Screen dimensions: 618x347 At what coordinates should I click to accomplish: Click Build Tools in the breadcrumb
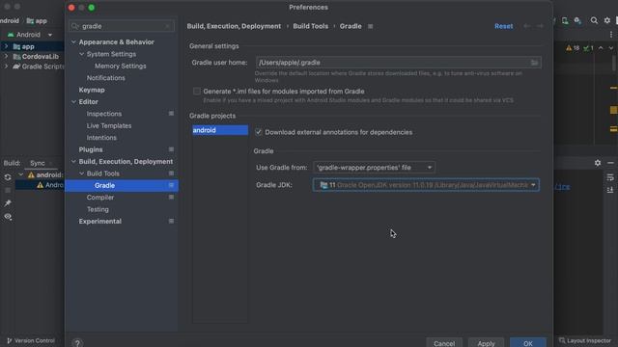pyautogui.click(x=310, y=26)
